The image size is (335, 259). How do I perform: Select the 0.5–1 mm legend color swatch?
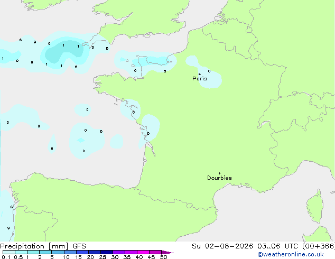(x=21, y=252)
